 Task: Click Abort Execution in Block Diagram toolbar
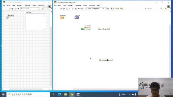pos(67,9)
